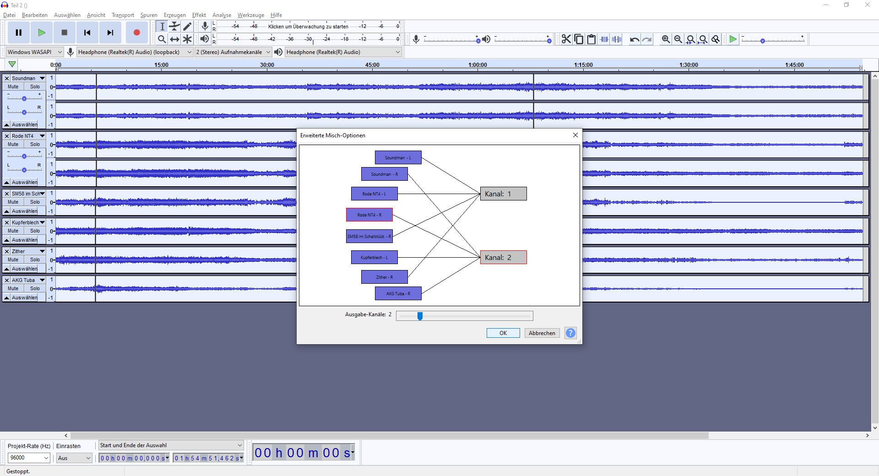Click the Abbrechen button
Image resolution: width=879 pixels, height=476 pixels.
coord(542,333)
